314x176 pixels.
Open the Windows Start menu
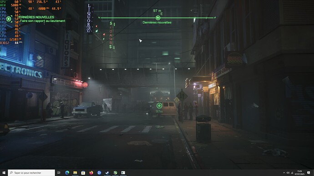(x=4, y=173)
